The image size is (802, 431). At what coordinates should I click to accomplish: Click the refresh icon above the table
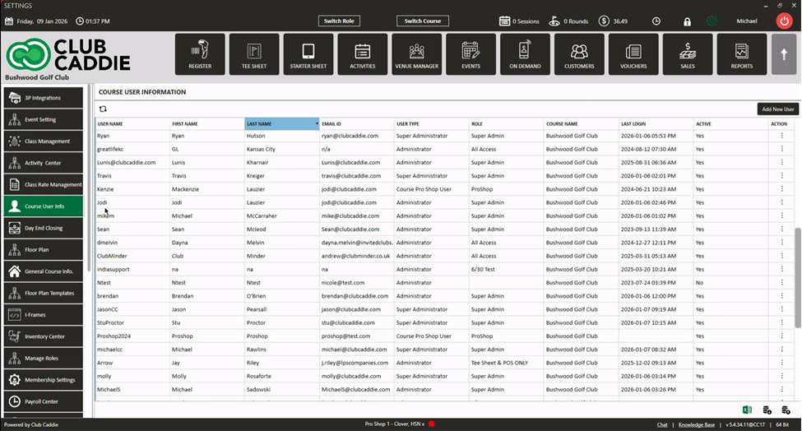[103, 109]
